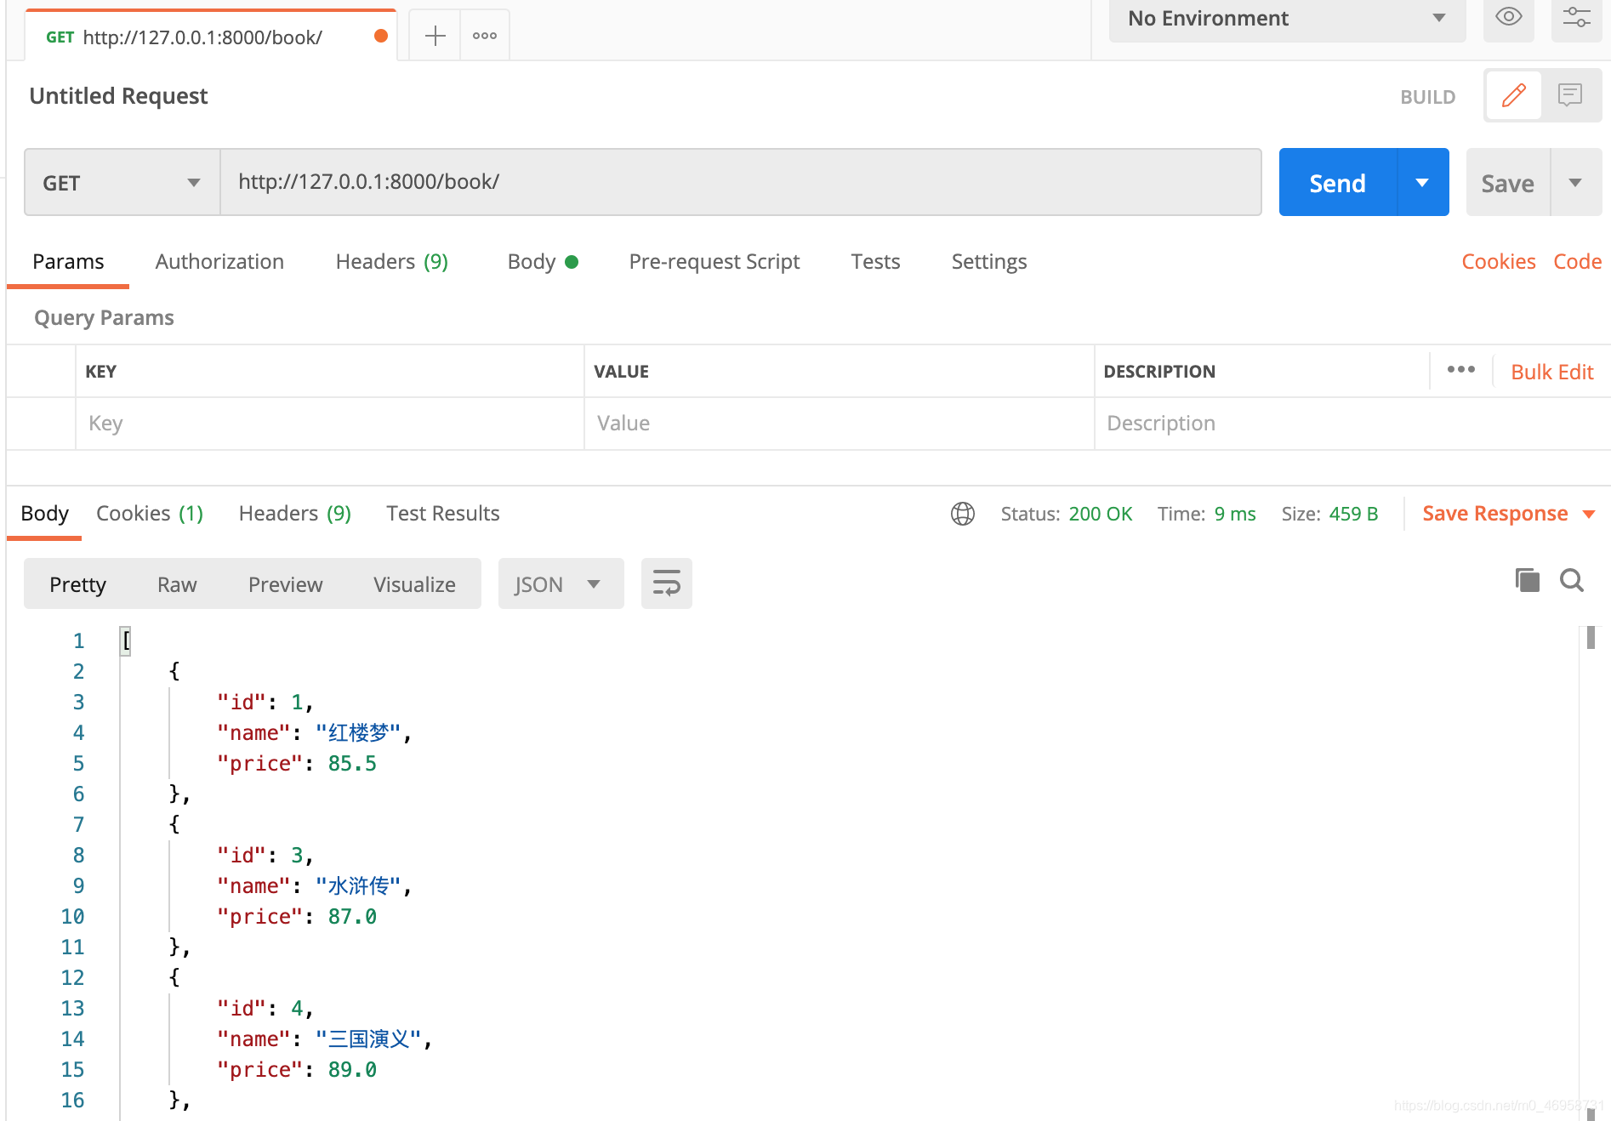1611x1121 pixels.
Task: Click the Value input field
Action: pos(839,424)
